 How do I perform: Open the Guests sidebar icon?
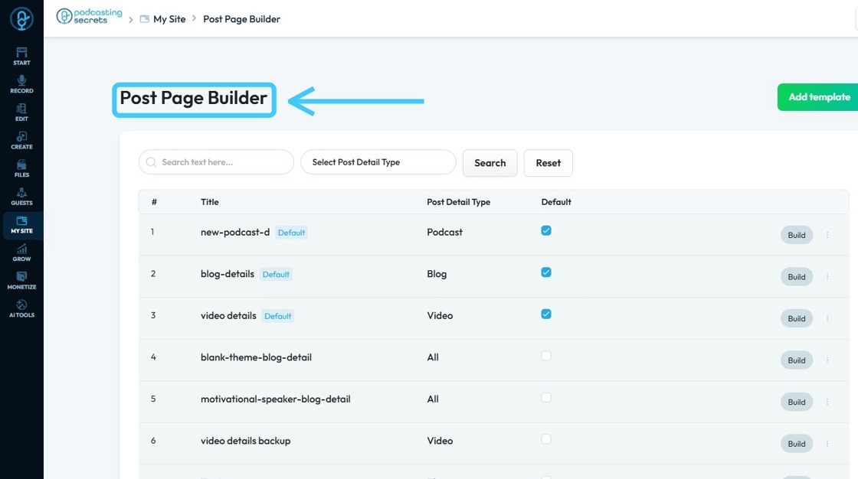(21, 197)
